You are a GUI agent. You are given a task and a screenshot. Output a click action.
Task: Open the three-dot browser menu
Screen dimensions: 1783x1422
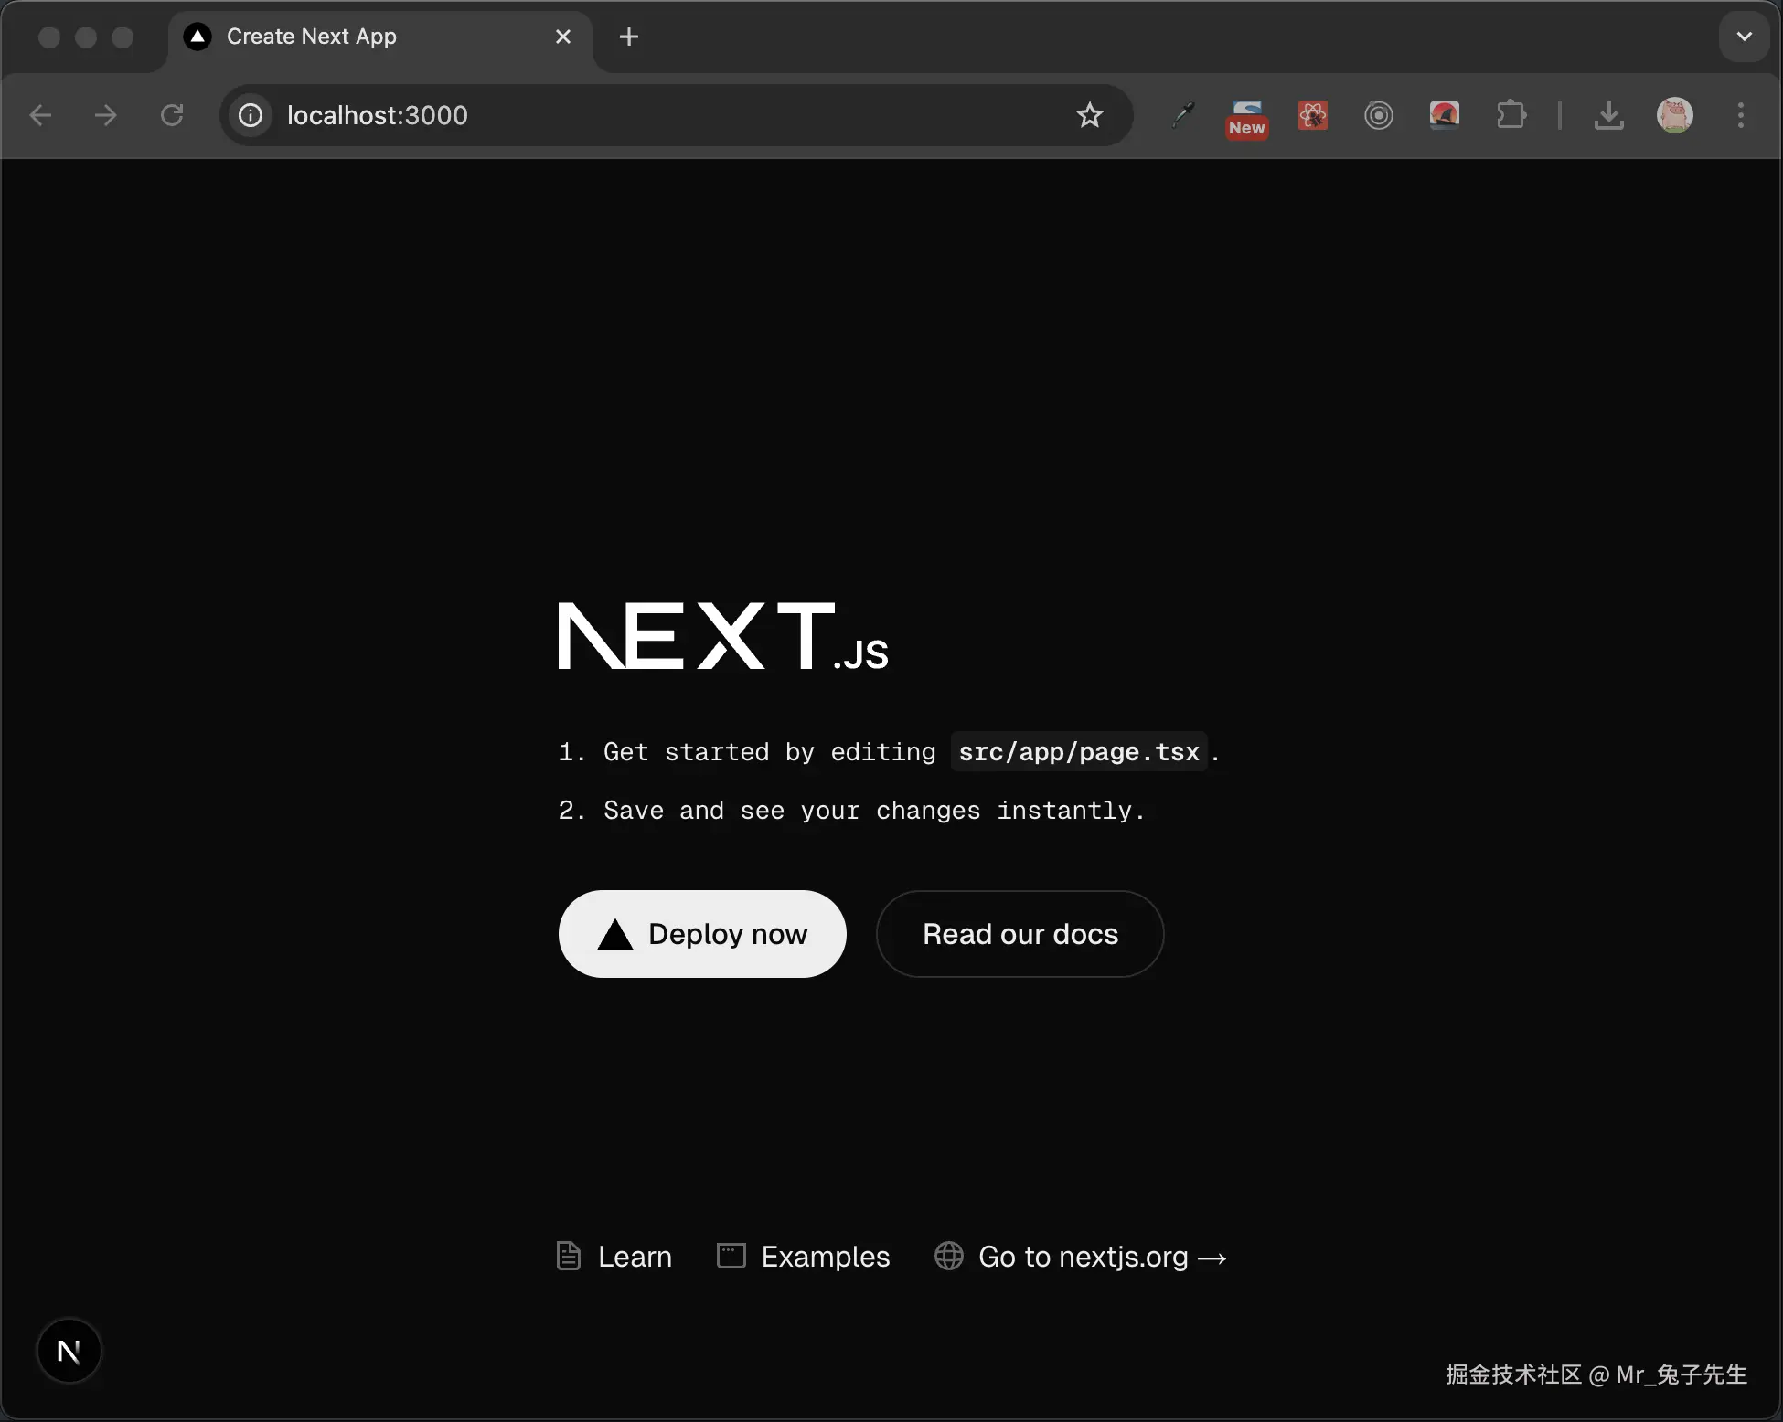[1741, 115]
